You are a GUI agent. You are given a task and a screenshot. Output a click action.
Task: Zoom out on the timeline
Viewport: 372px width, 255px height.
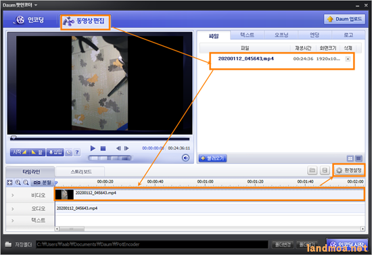point(26,183)
